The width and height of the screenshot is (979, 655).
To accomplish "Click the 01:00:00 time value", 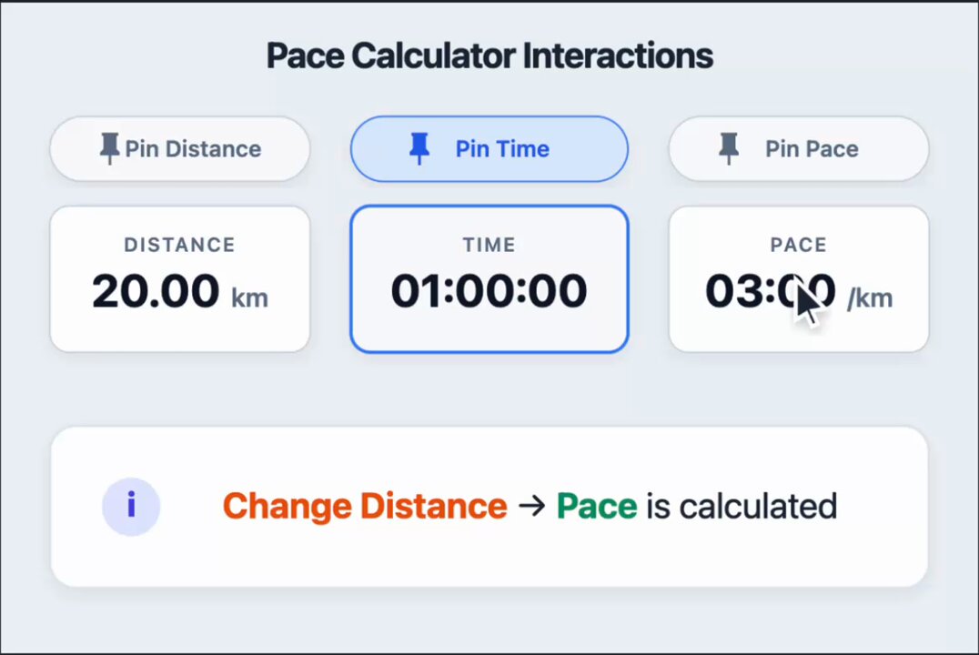I will 489,291.
